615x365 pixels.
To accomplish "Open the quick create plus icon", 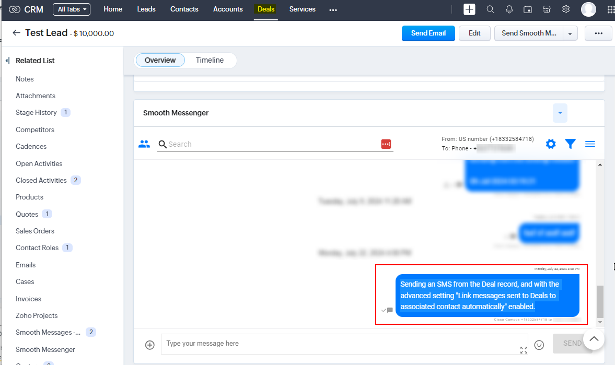I will pos(469,9).
